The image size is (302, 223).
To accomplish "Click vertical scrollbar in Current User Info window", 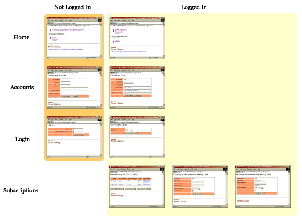I will [164, 140].
